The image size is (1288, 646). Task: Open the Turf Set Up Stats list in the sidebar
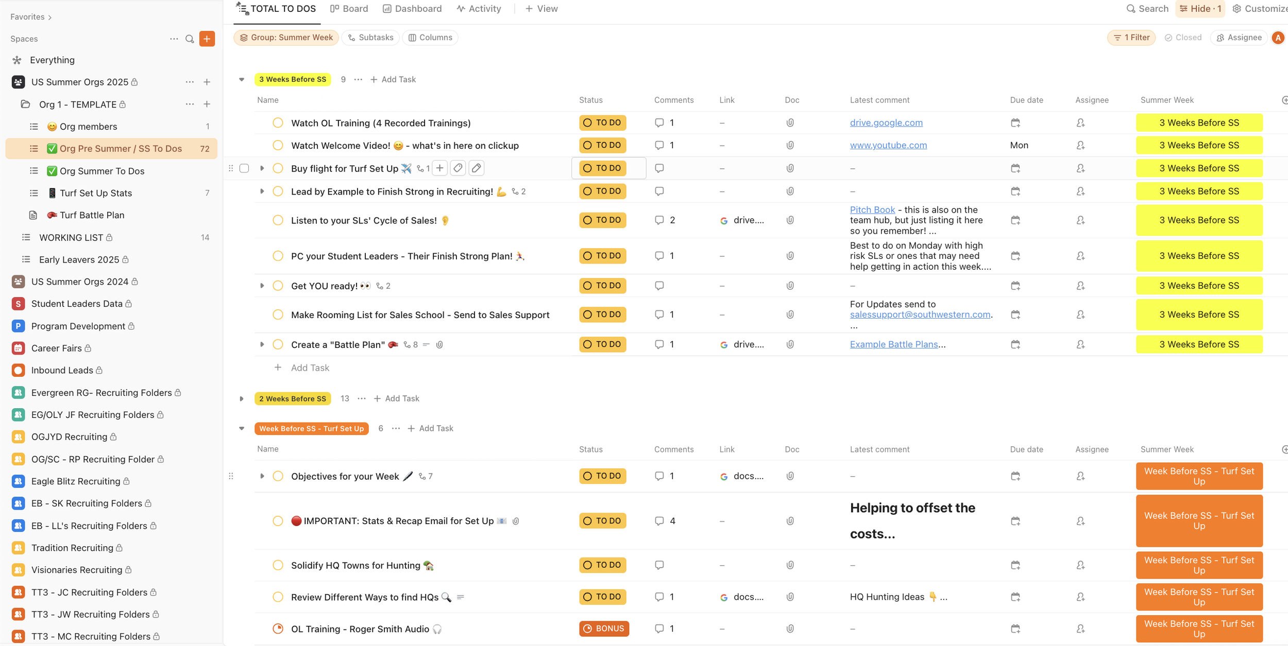pyautogui.click(x=96, y=193)
